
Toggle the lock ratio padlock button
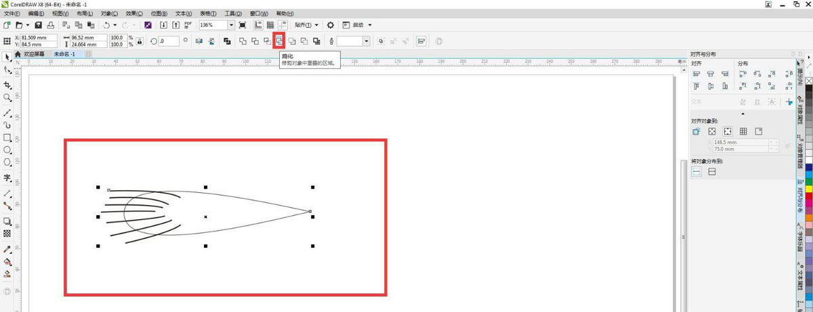point(140,41)
